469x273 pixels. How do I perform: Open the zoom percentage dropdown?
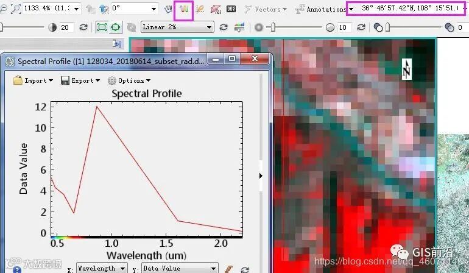pos(77,9)
